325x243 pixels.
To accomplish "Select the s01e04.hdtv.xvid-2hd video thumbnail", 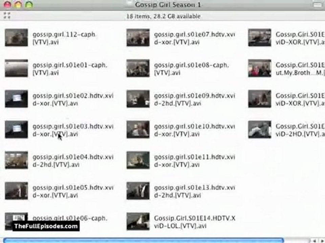I will click(x=16, y=160).
